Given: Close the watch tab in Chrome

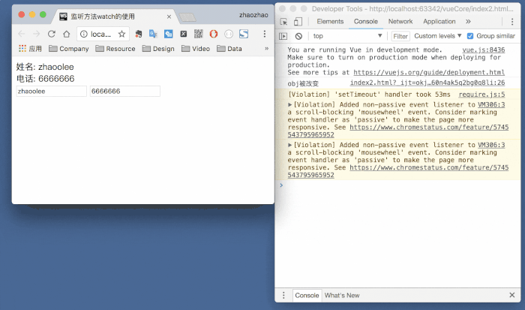Looking at the screenshot, I should click(169, 17).
